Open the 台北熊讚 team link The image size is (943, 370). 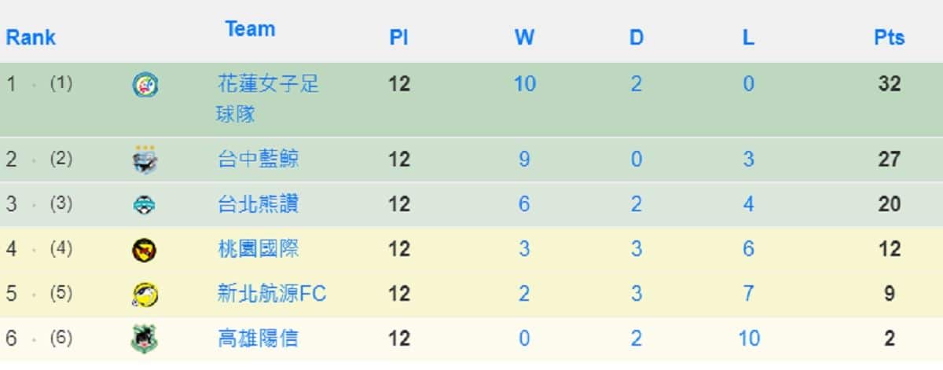(x=258, y=204)
